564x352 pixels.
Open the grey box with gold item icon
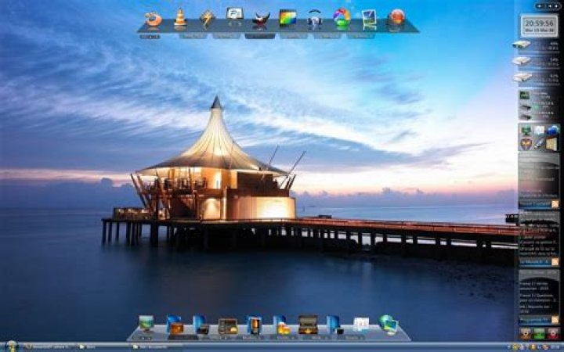tap(227, 326)
